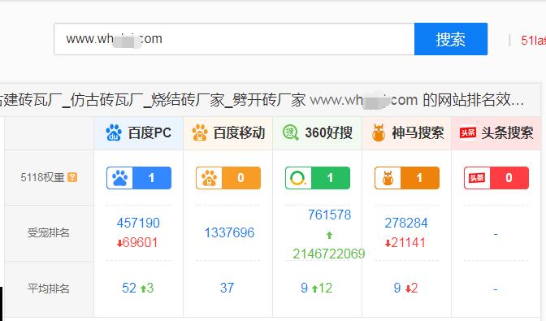Viewport: 546px width, 321px height.
Task: Open the 百度PC weight badge showing 1
Action: point(139,178)
